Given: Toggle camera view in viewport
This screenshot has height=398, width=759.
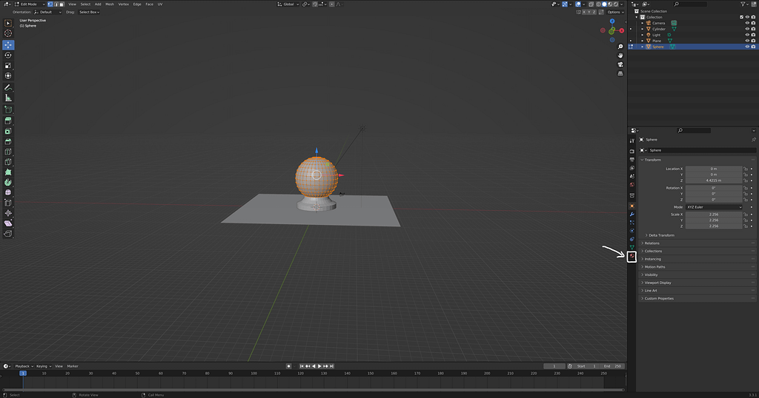Looking at the screenshot, I should pos(620,64).
